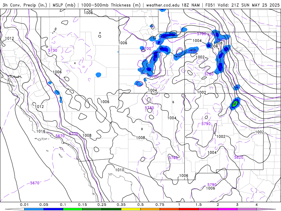
Task: Select the dark green 0.25–0.35 legend swatch
Action: coord(111,209)
